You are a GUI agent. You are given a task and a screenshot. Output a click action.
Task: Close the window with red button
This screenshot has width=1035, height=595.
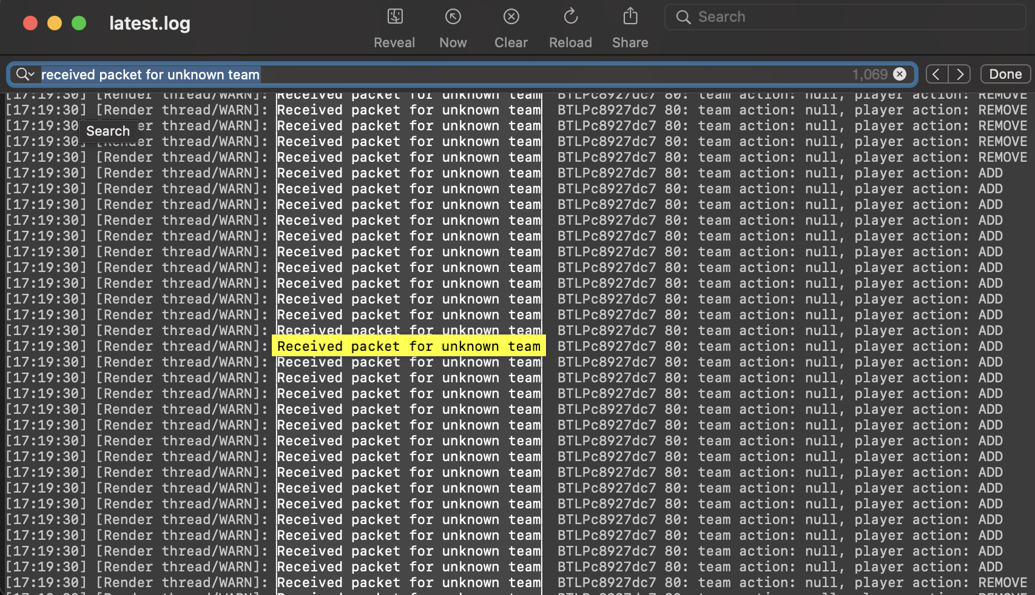tap(30, 23)
